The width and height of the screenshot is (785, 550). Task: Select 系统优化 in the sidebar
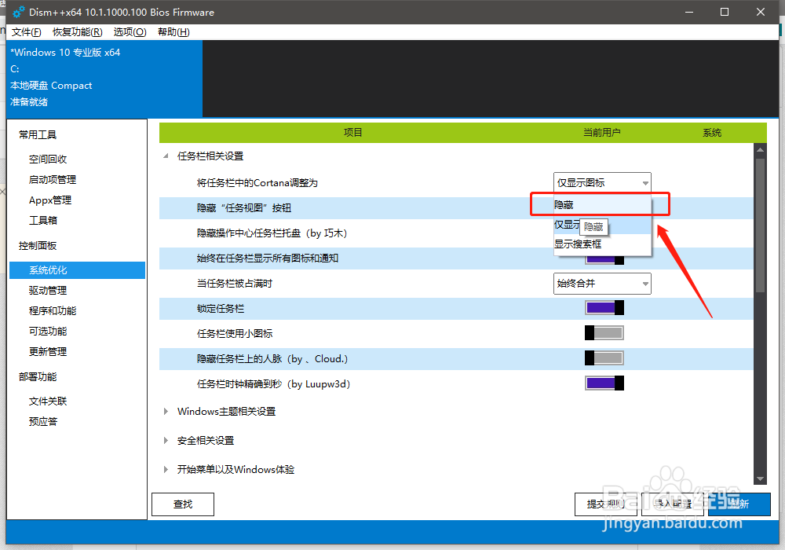click(77, 270)
